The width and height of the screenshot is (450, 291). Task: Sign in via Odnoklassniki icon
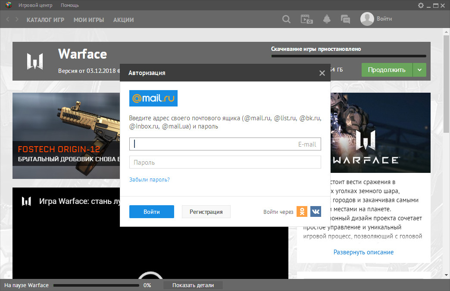[302, 212]
